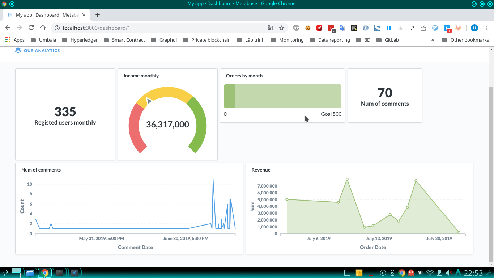Open the Orders by month card title
The image size is (494, 278).
pos(244,76)
